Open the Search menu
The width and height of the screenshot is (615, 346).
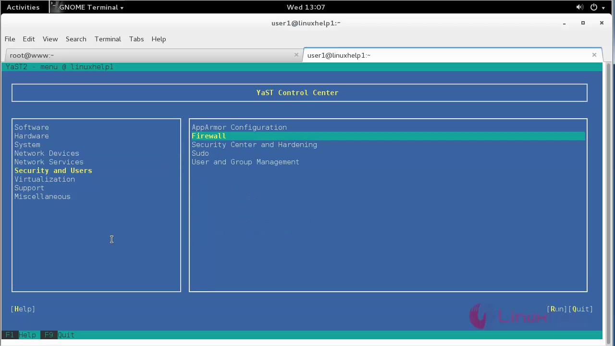76,39
